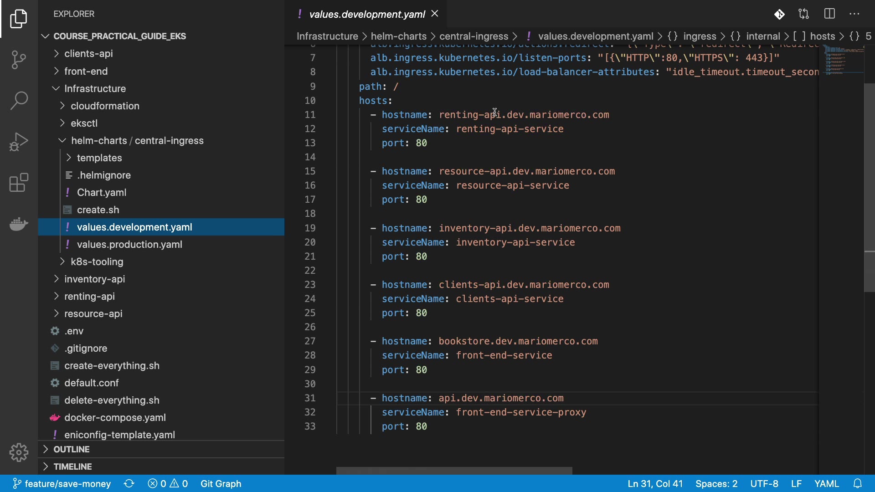Viewport: 875px width, 492px height.
Task: Expand the templates folder
Action: 99,158
